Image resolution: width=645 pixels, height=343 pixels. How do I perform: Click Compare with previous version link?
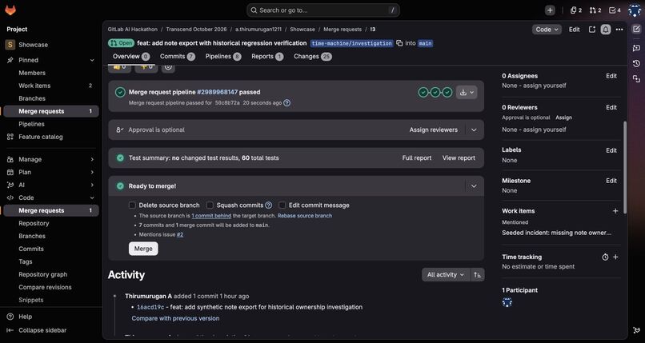coord(175,318)
